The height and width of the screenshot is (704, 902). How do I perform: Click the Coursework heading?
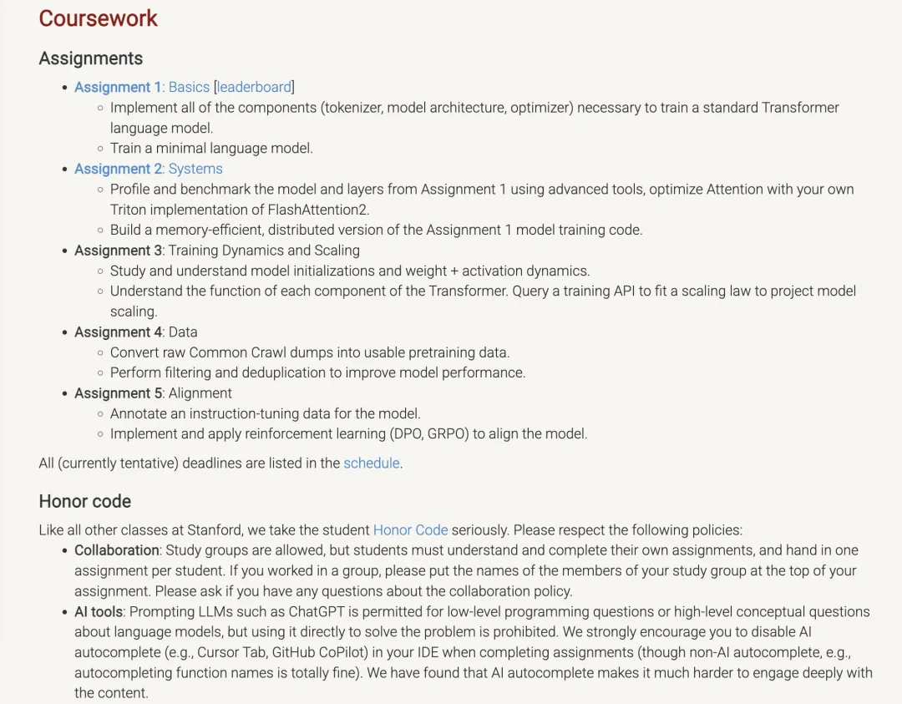coord(99,18)
